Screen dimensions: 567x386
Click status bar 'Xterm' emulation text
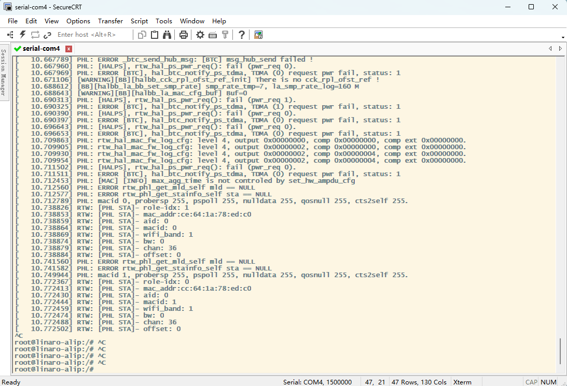coord(462,382)
